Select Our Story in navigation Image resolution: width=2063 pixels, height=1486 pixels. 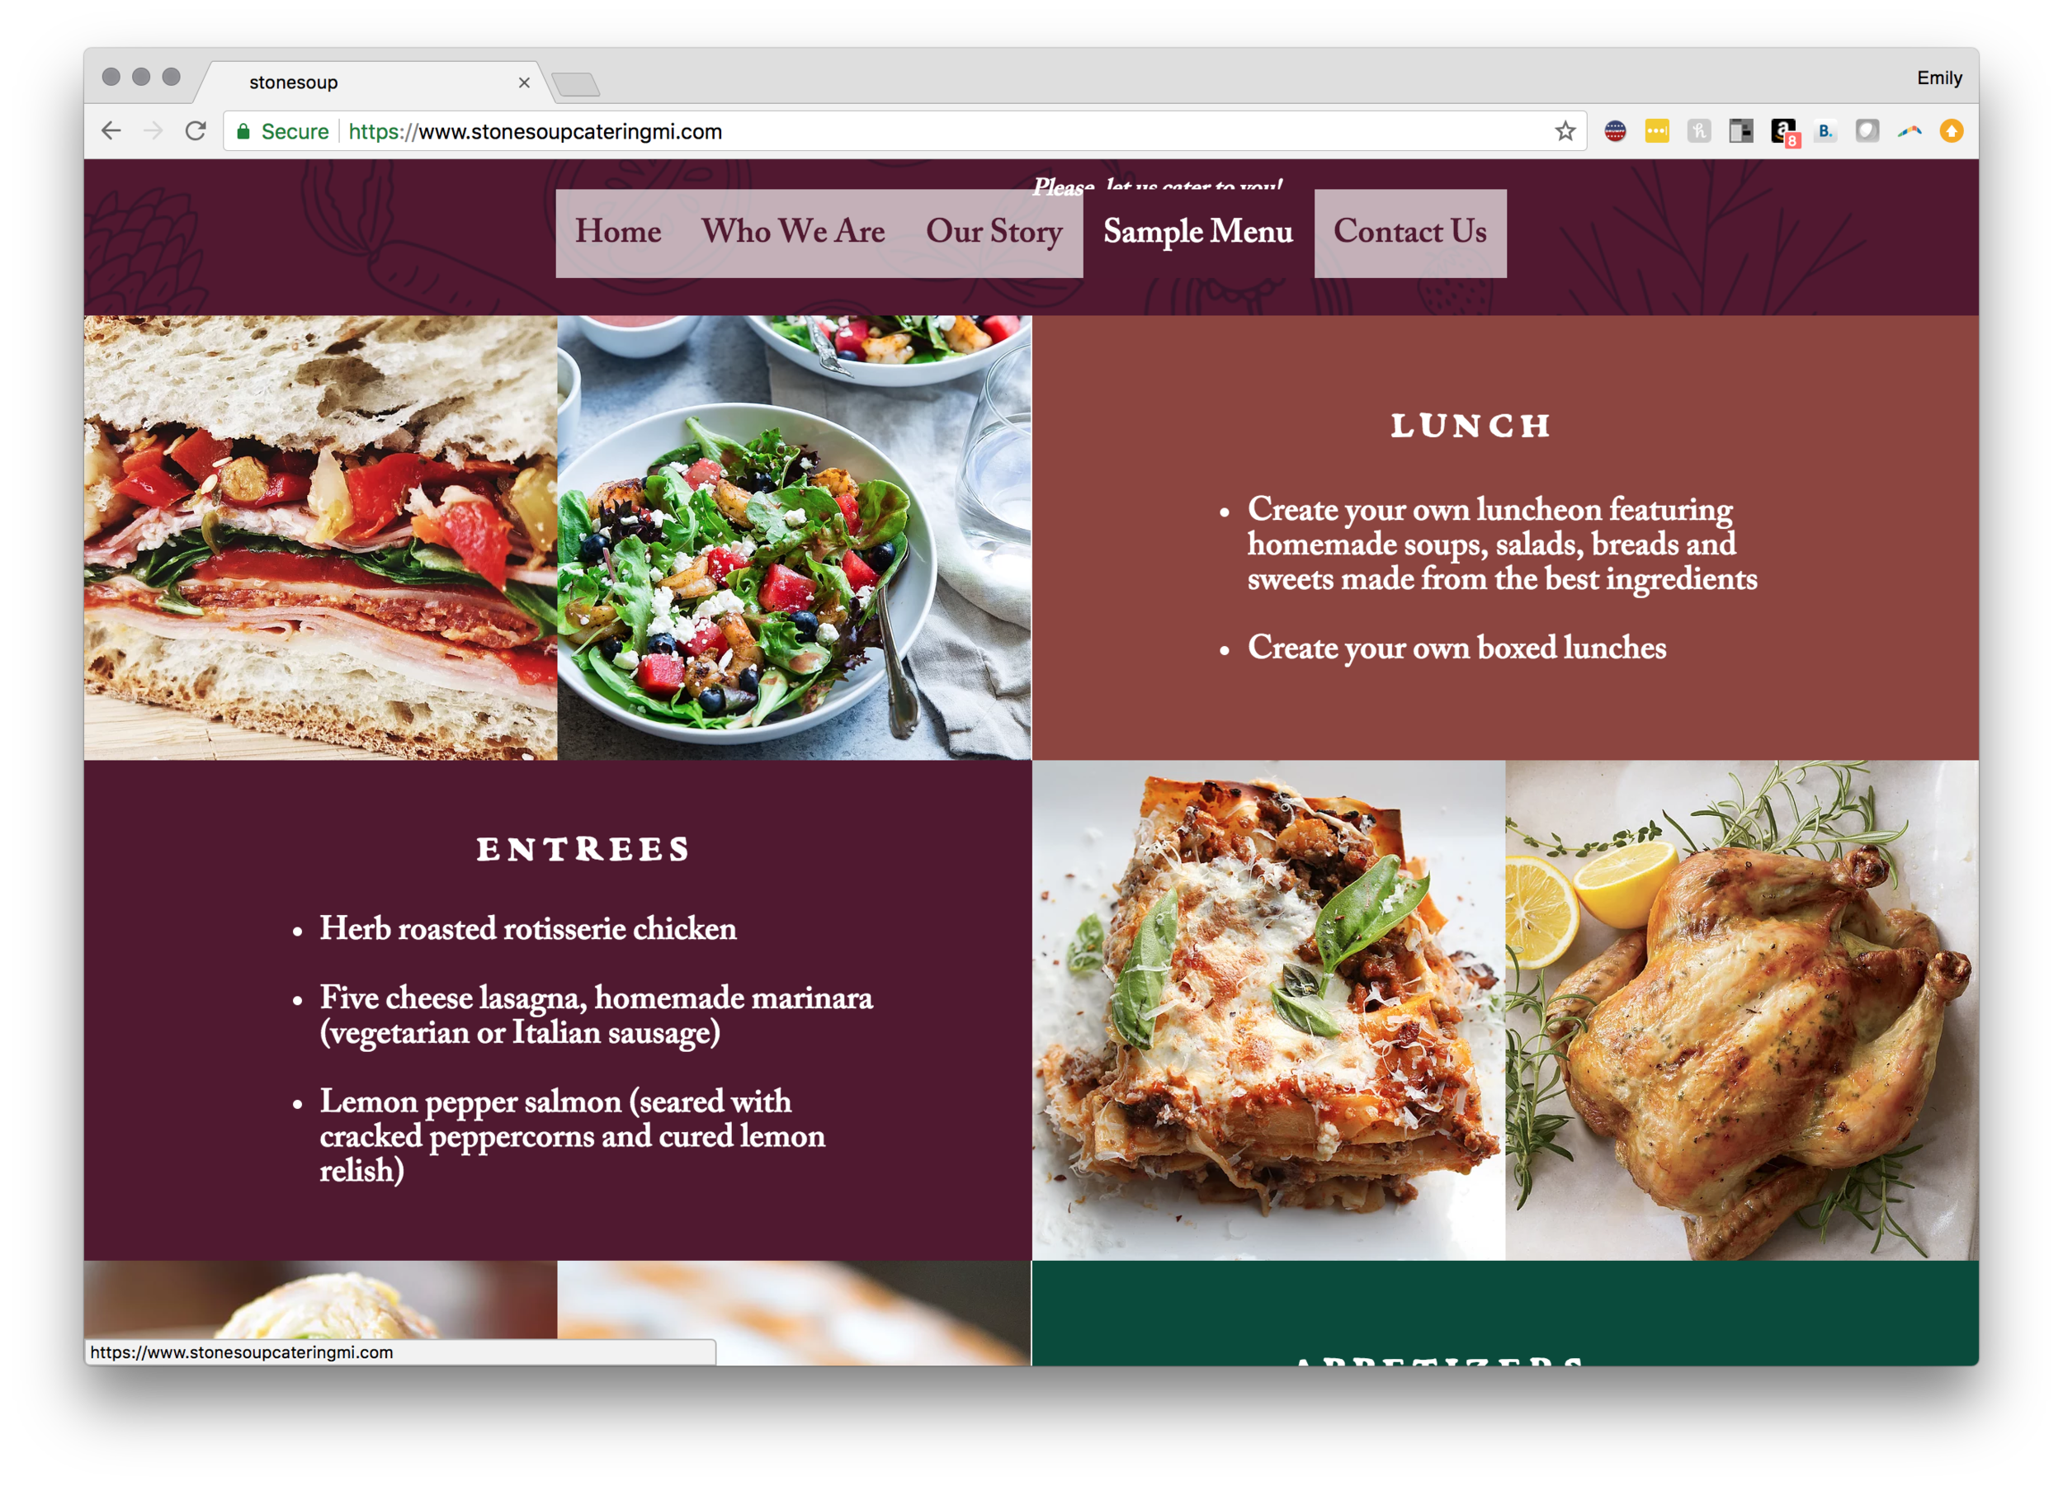[994, 232]
